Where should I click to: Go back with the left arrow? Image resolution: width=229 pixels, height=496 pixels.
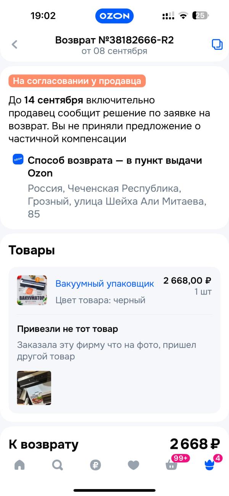click(14, 44)
